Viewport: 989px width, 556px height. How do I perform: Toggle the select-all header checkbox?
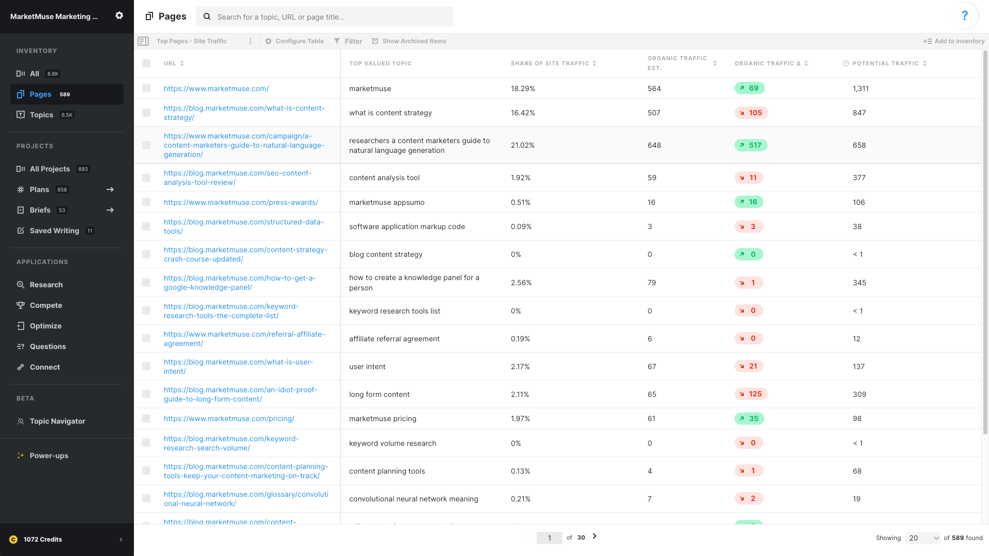click(x=146, y=63)
